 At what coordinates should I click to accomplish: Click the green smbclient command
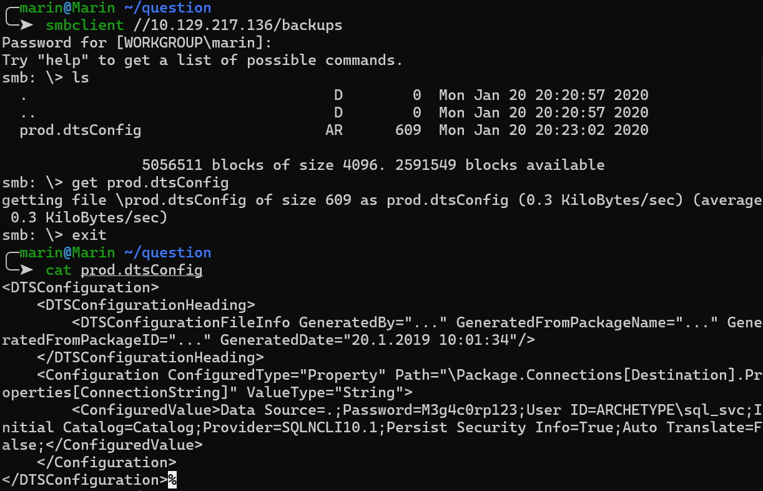[85, 26]
